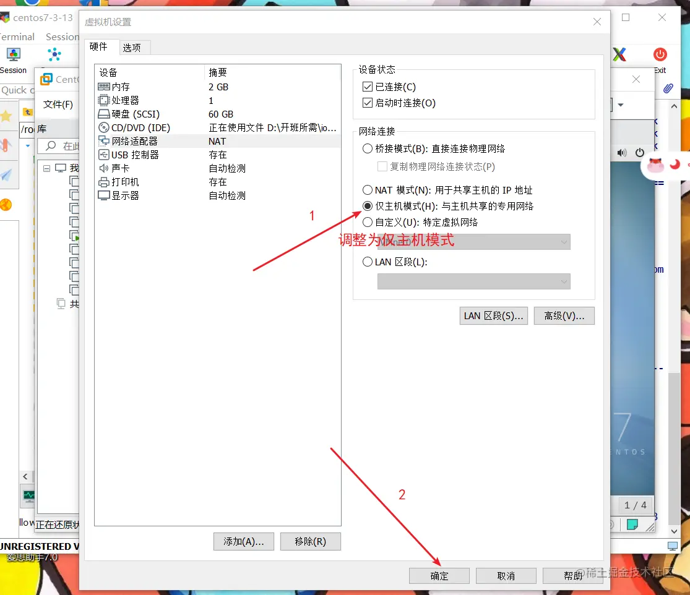Click the green sticky note icon at bottom right
The width and height of the screenshot is (690, 595).
(x=632, y=524)
